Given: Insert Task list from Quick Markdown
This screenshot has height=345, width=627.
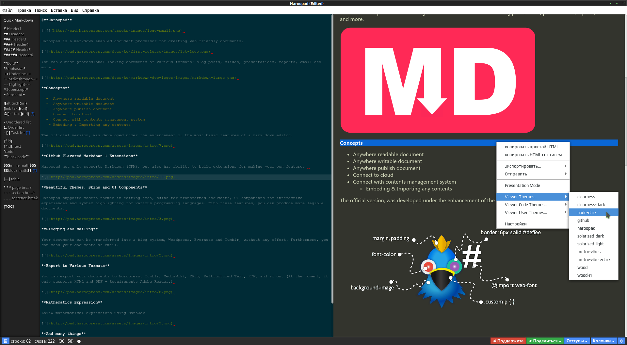Looking at the screenshot, I should [14, 133].
